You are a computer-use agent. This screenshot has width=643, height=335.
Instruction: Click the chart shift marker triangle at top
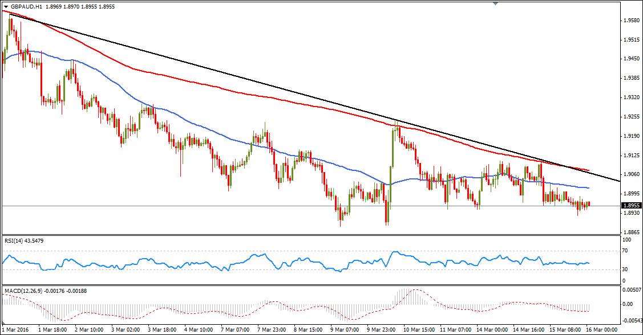496,3
